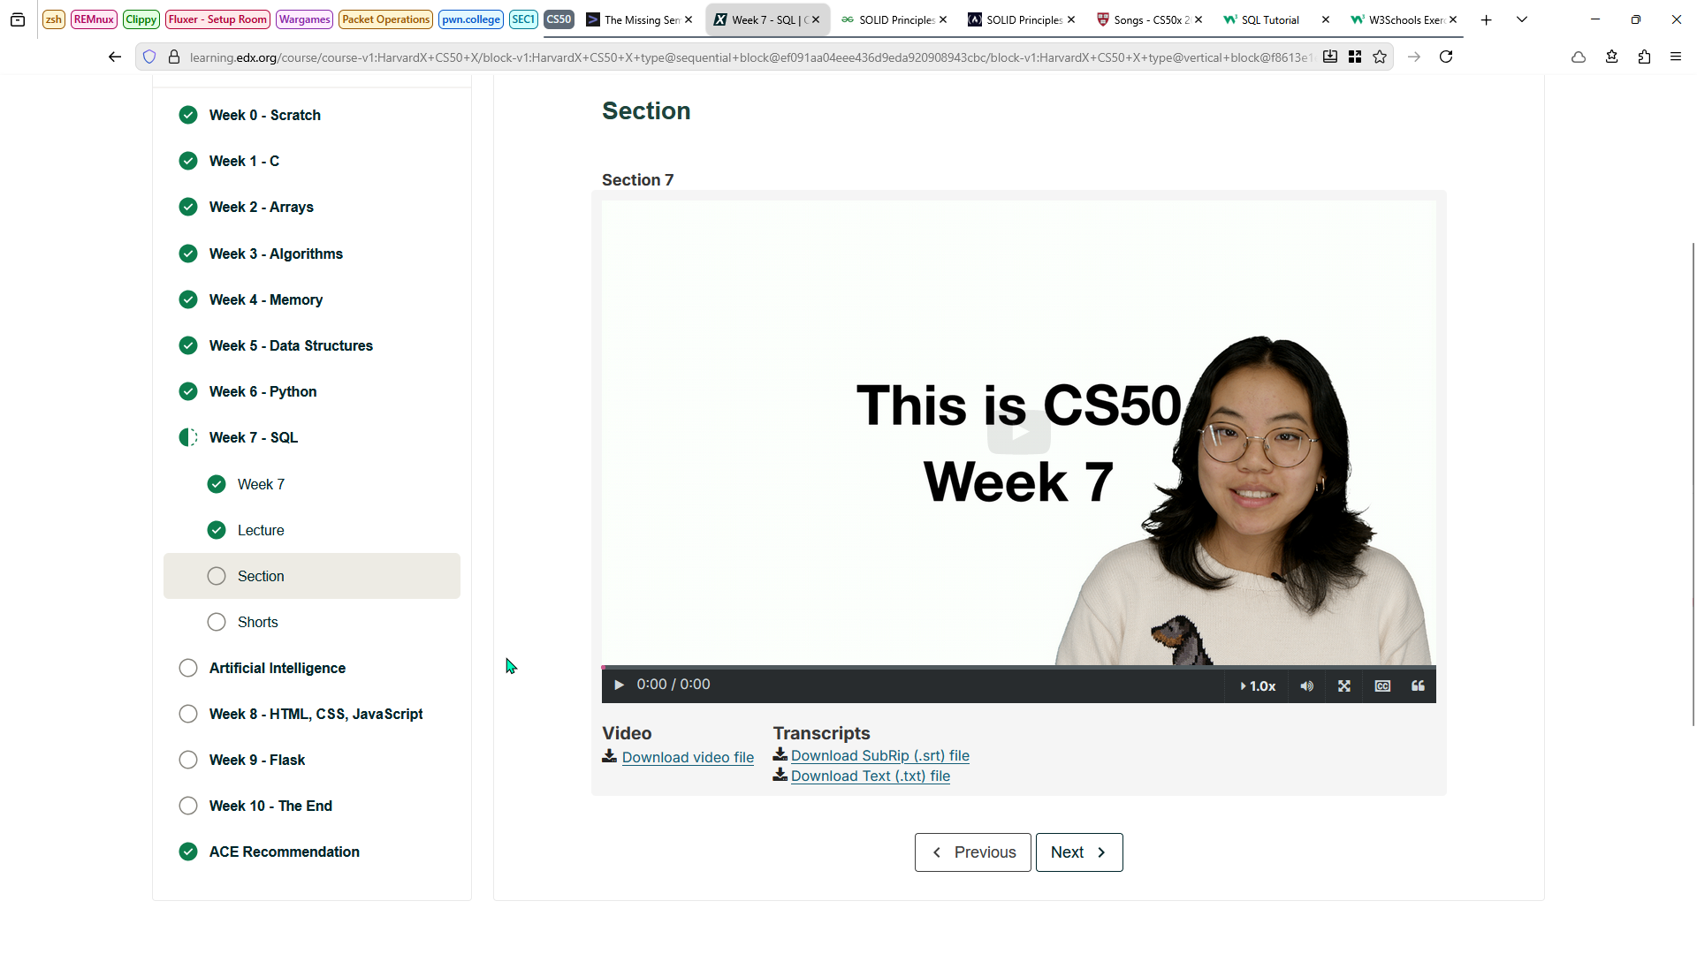This screenshot has height=954, width=1697.
Task: Open the application hamburger menu
Action: click(1676, 57)
